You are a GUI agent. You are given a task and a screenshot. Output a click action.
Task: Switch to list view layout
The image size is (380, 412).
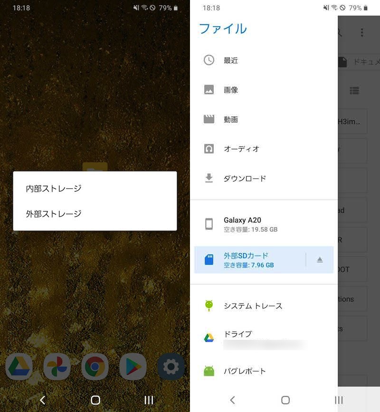pos(354,90)
